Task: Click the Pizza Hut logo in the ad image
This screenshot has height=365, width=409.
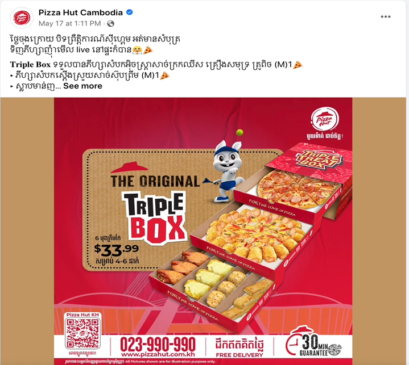Action: (x=325, y=120)
